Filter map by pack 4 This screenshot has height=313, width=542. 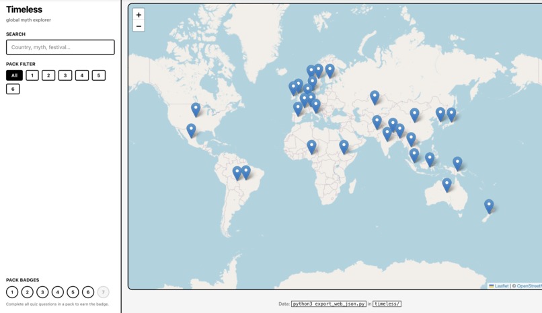(x=82, y=75)
